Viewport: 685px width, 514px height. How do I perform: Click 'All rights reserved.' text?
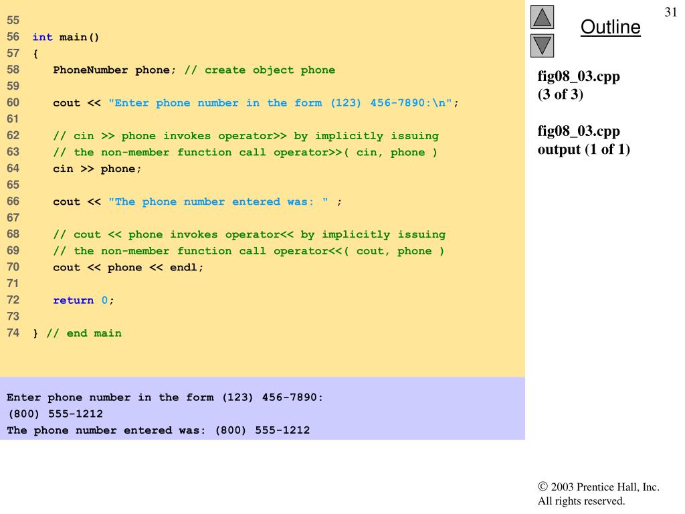click(581, 501)
